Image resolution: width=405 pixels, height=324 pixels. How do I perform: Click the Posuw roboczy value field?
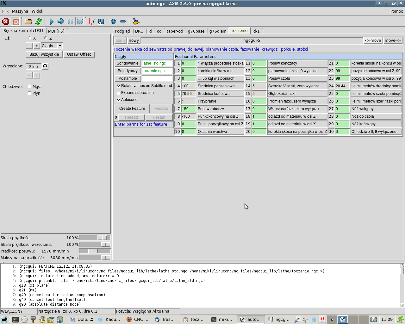click(189, 109)
